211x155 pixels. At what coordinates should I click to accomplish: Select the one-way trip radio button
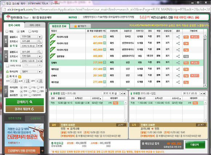point(7,31)
